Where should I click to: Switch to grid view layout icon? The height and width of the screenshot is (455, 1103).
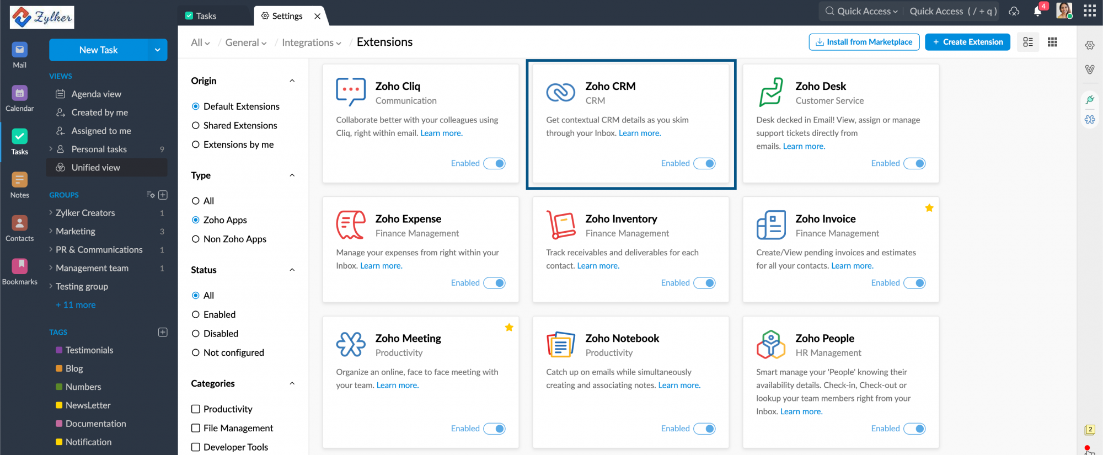1052,42
